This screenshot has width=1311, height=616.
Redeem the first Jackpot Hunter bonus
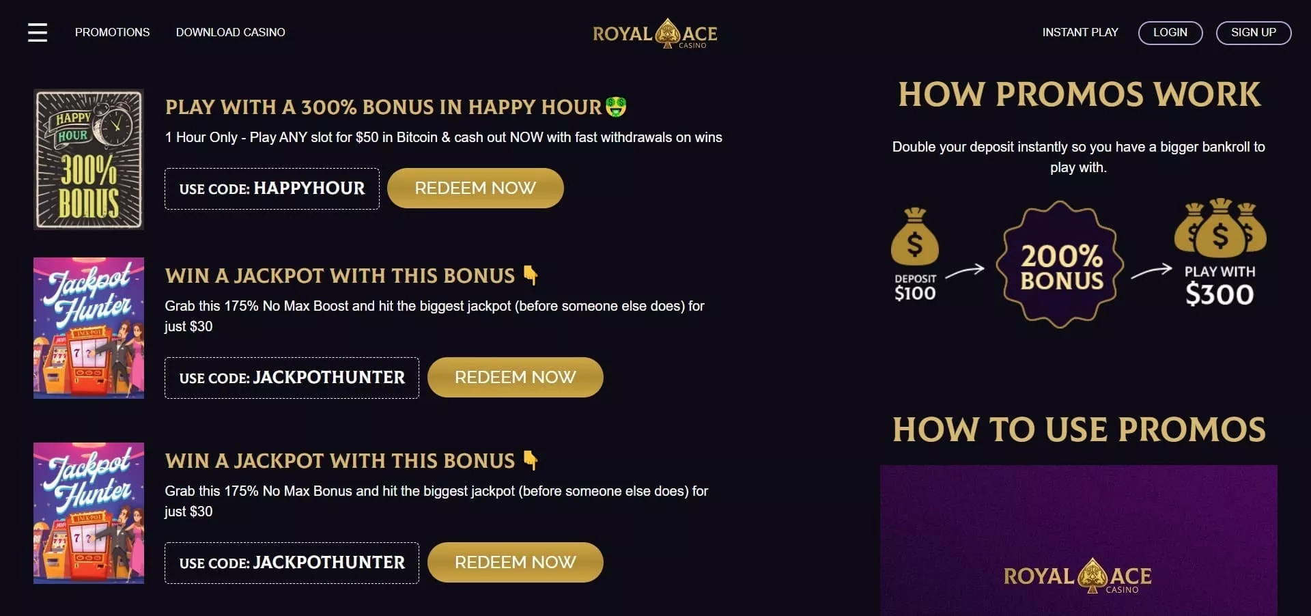[515, 377]
